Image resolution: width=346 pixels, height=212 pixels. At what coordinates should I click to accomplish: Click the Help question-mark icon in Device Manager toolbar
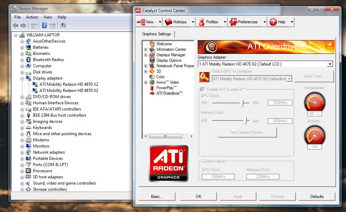[x=44, y=25]
